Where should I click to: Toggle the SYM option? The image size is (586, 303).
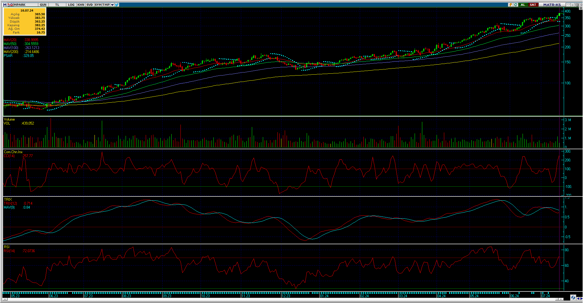98,5
